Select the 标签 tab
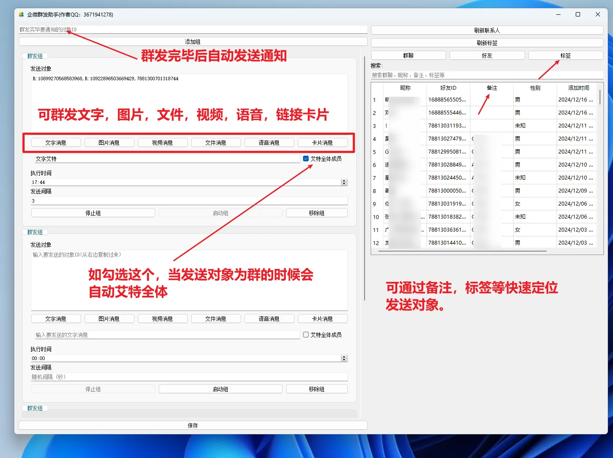This screenshot has width=613, height=458. point(565,56)
